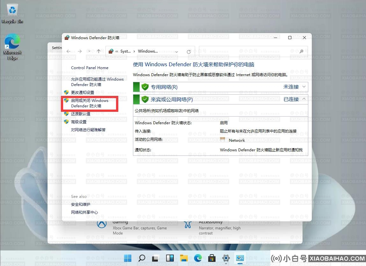The width and height of the screenshot is (366, 266).
Task: Launch Microsoft Edge from the desktop shortcut
Action: (12, 47)
